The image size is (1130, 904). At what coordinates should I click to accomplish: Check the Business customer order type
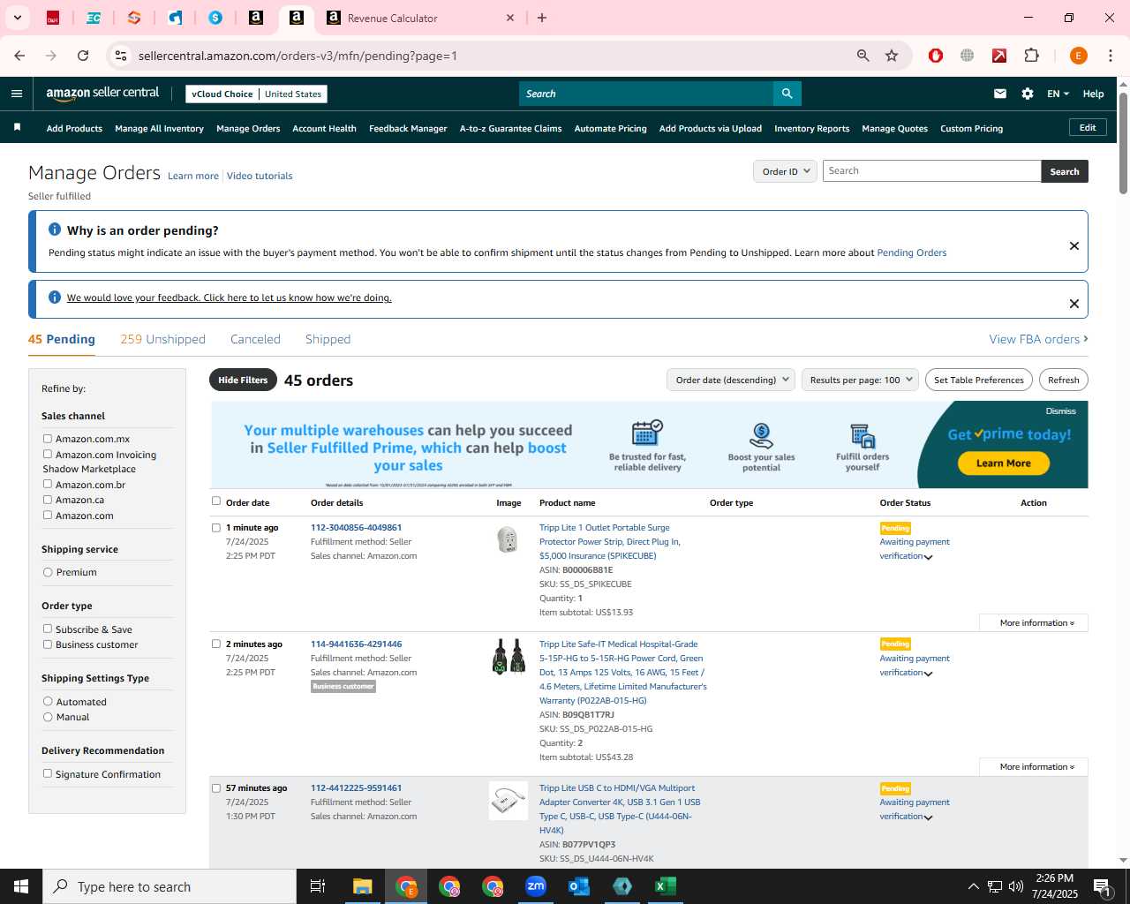click(48, 644)
